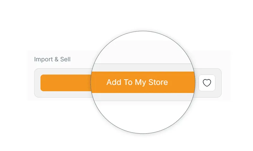The image size is (253, 151).
Task: Mark product as favorite
Action: 207,83
